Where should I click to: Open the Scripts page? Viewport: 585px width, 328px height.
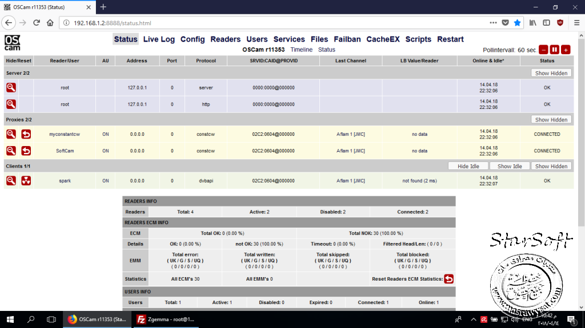(x=418, y=39)
